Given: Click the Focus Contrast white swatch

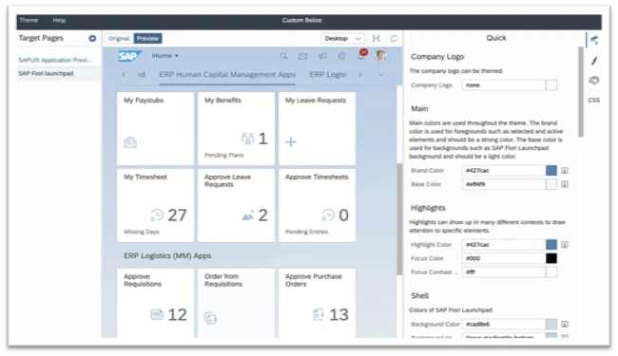Looking at the screenshot, I should [x=551, y=272].
